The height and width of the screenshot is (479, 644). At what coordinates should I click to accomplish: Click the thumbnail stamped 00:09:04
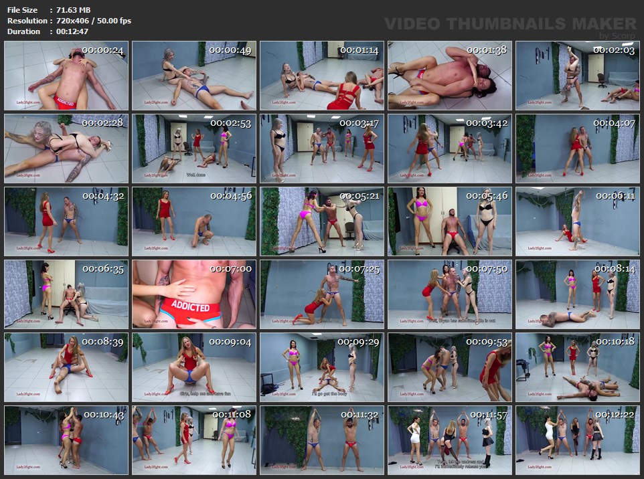coord(193,367)
